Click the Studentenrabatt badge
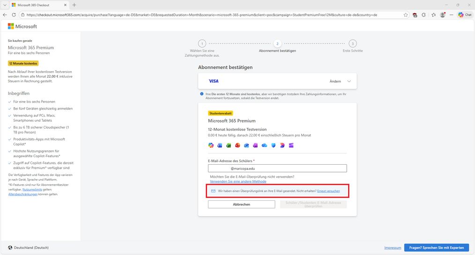The image size is (475, 255). tap(221, 113)
